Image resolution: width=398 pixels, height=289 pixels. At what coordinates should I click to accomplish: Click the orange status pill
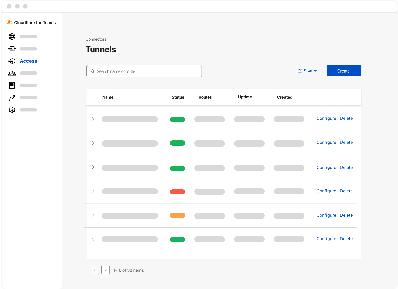[x=178, y=215]
